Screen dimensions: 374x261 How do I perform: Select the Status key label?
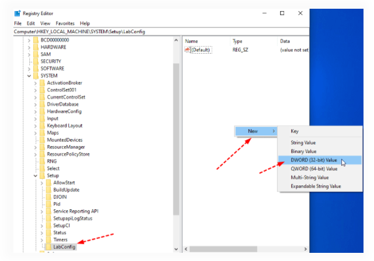pos(60,232)
